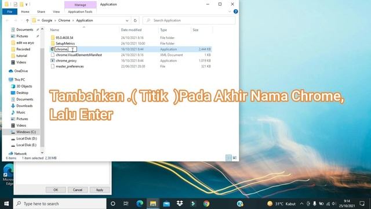
Task: Open address bar history dropdown
Action: [x=127, y=21]
